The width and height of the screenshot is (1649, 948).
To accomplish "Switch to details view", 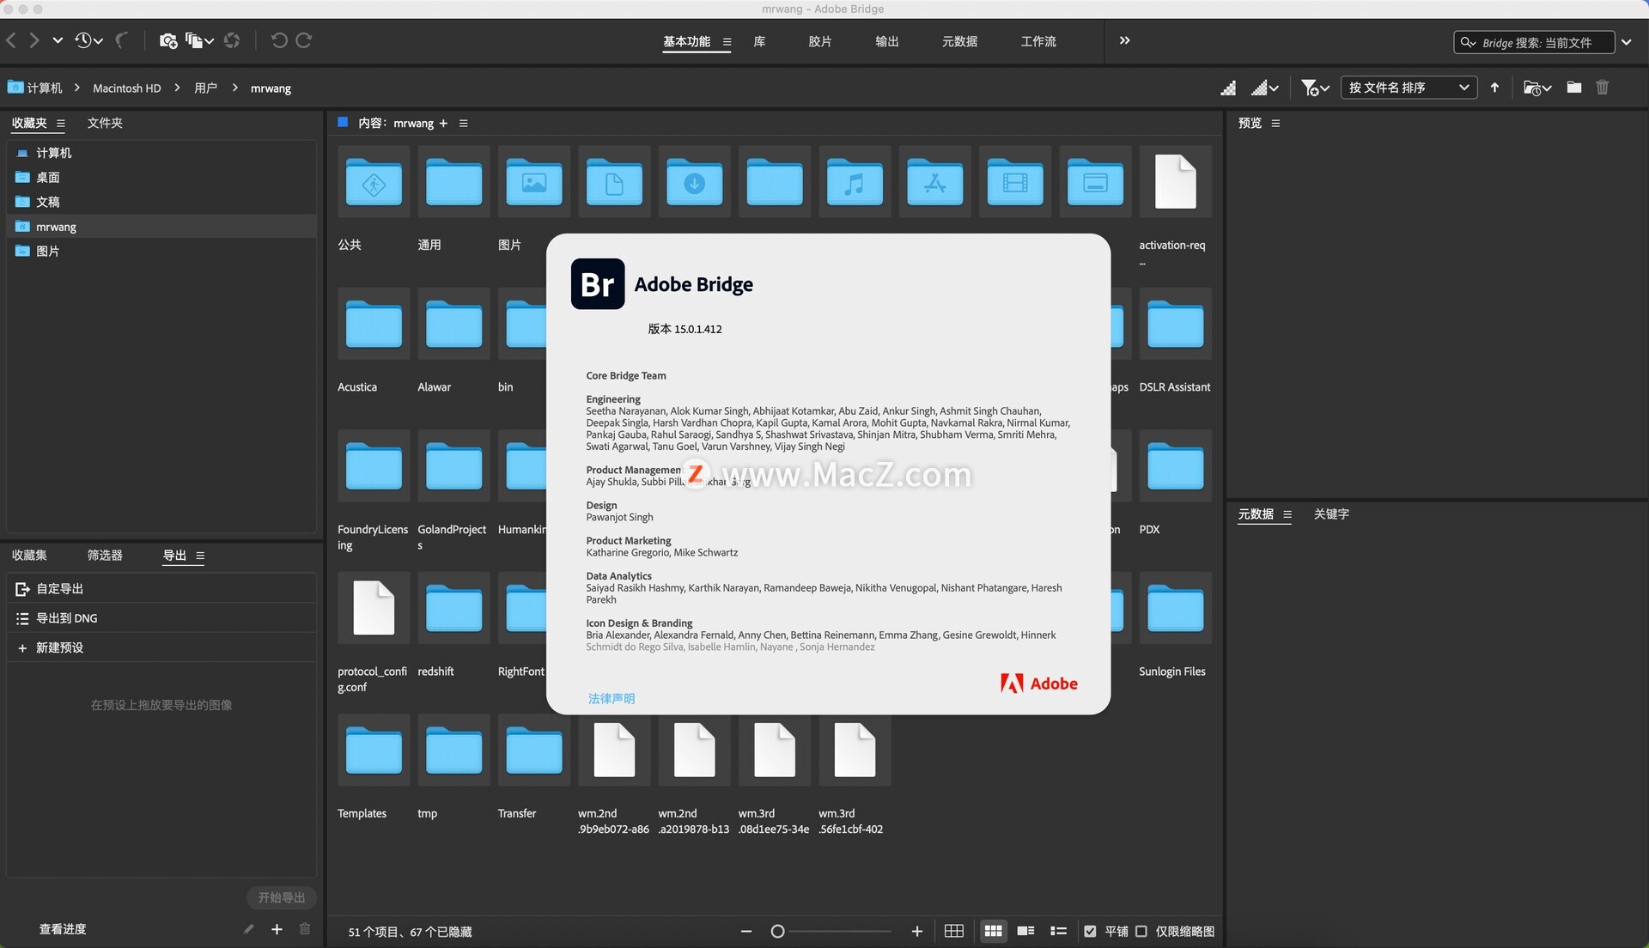I will (x=1025, y=931).
